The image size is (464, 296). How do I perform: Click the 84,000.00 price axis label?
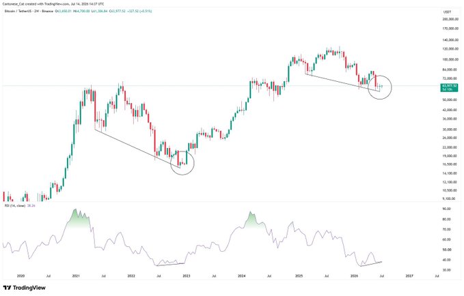click(450, 70)
